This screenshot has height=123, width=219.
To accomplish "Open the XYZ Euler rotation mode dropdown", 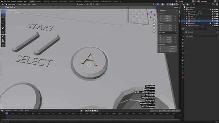I will click(x=168, y=33).
